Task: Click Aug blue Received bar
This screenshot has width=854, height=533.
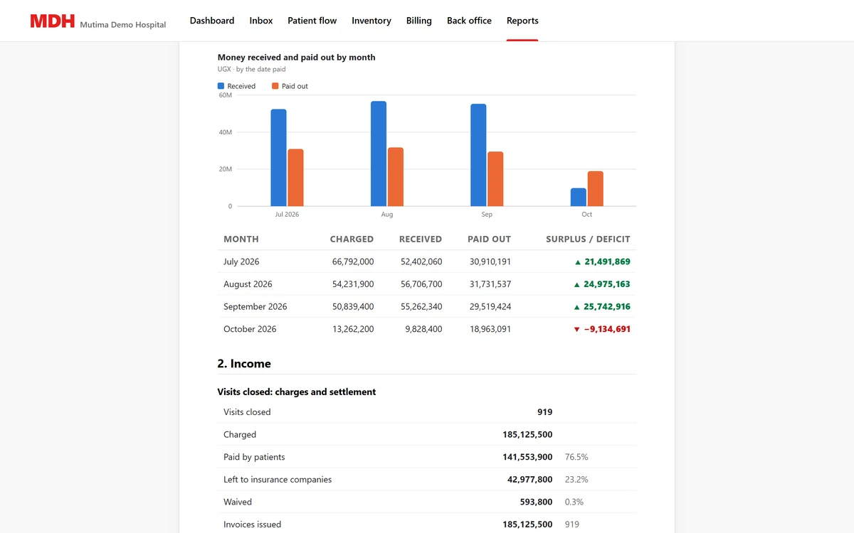Action: [379, 154]
